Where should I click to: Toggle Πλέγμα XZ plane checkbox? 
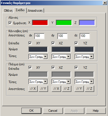tap(53, 68)
